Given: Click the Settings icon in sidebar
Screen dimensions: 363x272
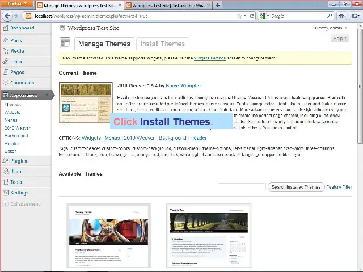Looking at the screenshot, I should (6, 193).
